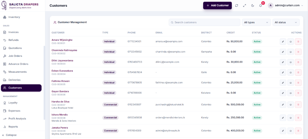Screen dimensions: 308x139
Task: Edit Chaminda Rathnayake via pencil icon
Action: coord(283,52)
